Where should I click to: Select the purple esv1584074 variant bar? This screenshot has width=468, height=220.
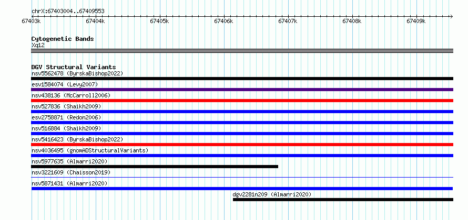(x=242, y=90)
